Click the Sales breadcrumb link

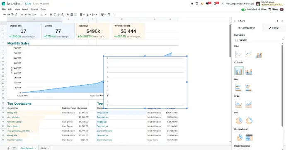(x=28, y=3)
